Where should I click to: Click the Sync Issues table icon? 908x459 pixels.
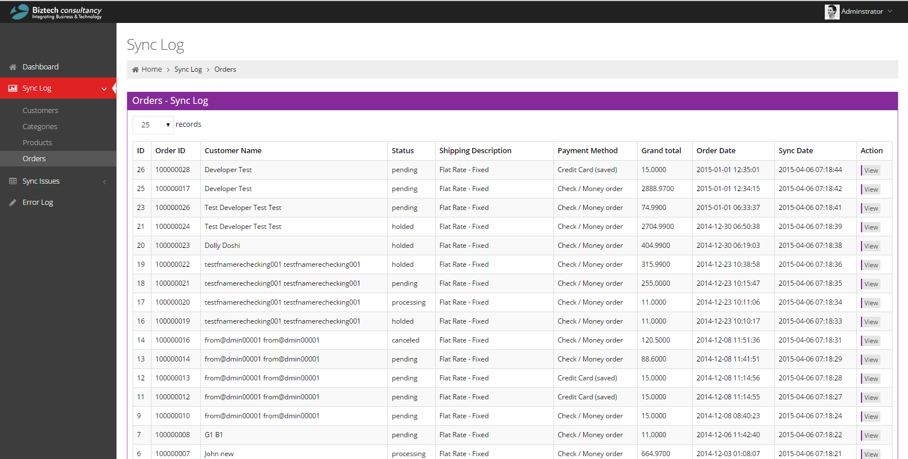click(13, 181)
